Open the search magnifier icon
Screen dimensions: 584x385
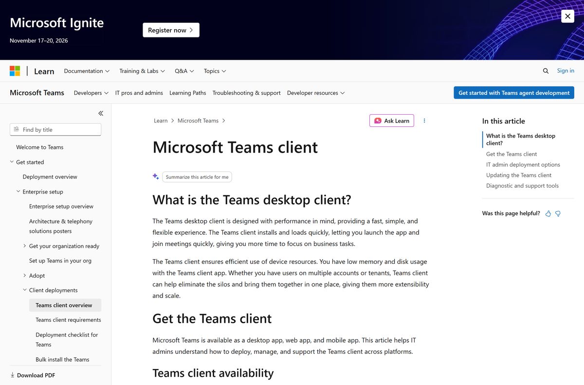[x=546, y=71]
